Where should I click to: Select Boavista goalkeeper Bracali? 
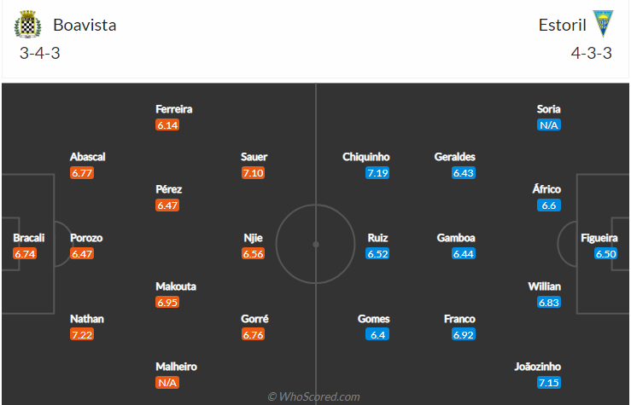28,238
